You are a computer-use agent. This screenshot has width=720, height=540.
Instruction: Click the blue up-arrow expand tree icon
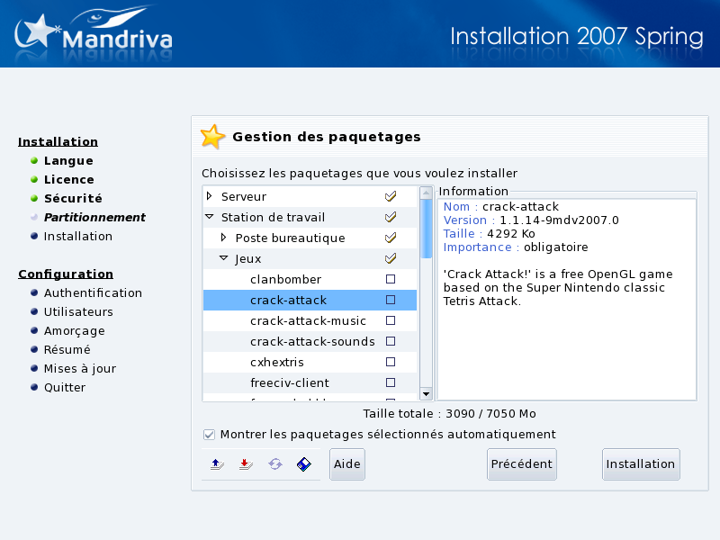pyautogui.click(x=216, y=464)
